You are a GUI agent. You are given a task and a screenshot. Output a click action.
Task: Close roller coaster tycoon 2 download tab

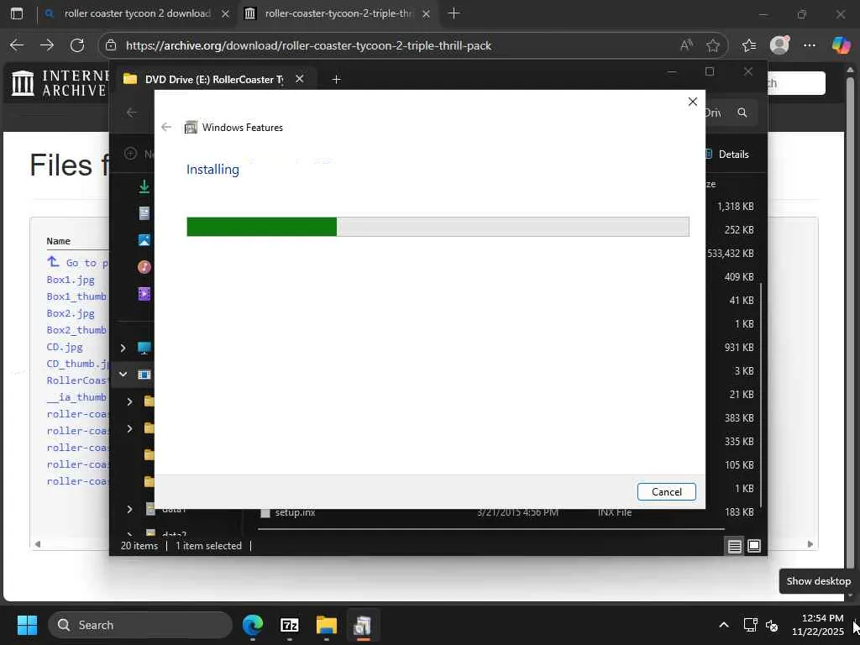pyautogui.click(x=225, y=13)
